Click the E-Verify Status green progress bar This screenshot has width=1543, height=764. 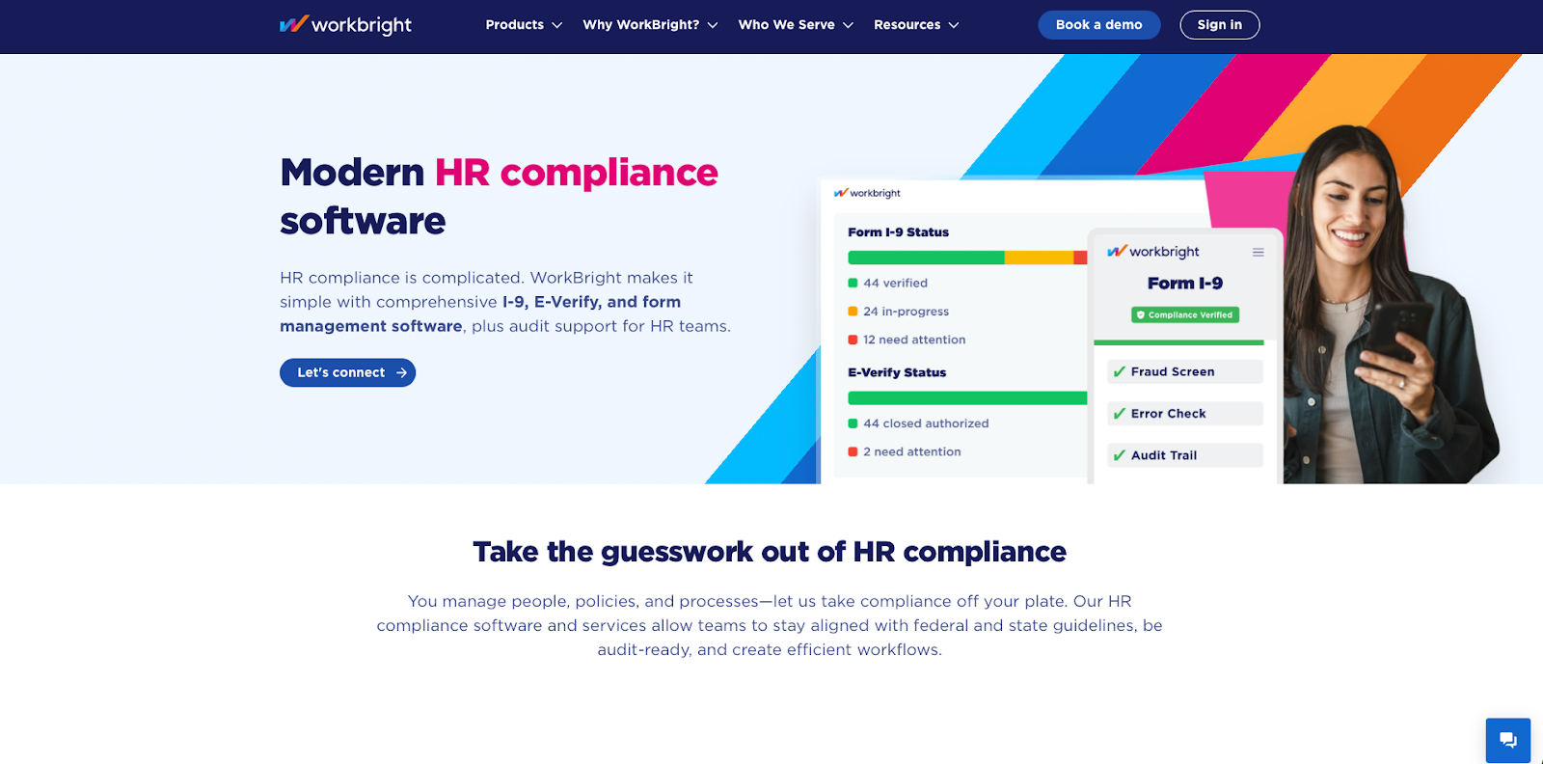point(967,397)
